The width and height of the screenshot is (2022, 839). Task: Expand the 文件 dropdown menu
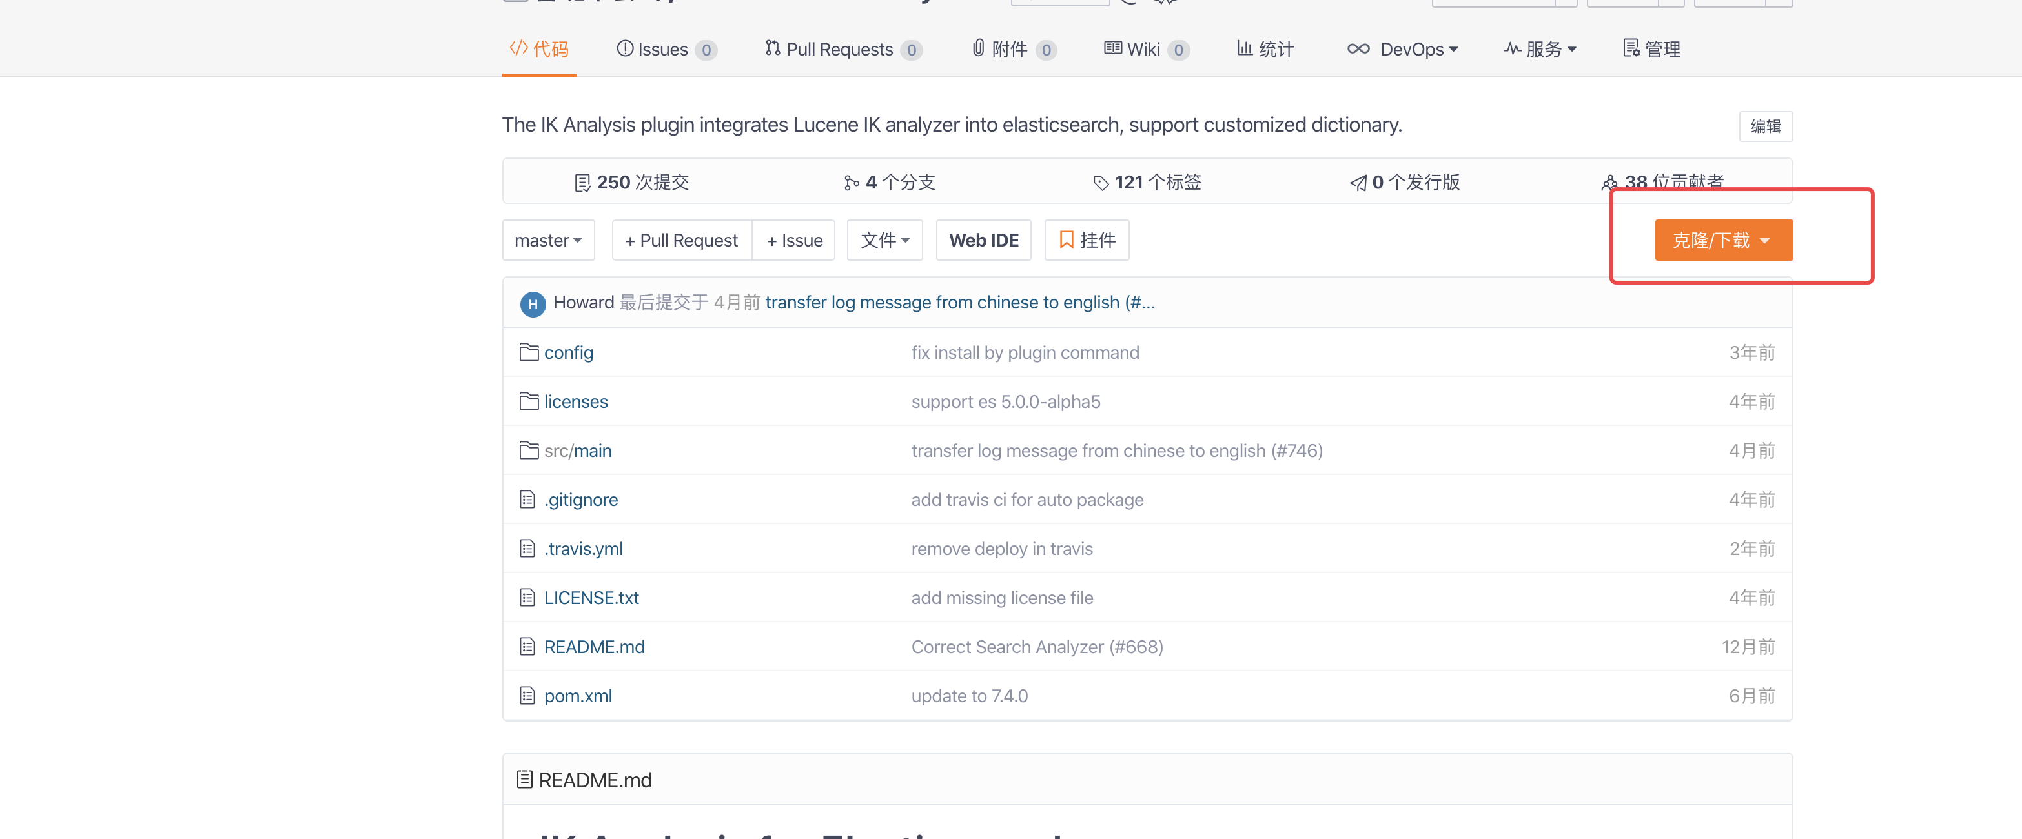point(884,240)
